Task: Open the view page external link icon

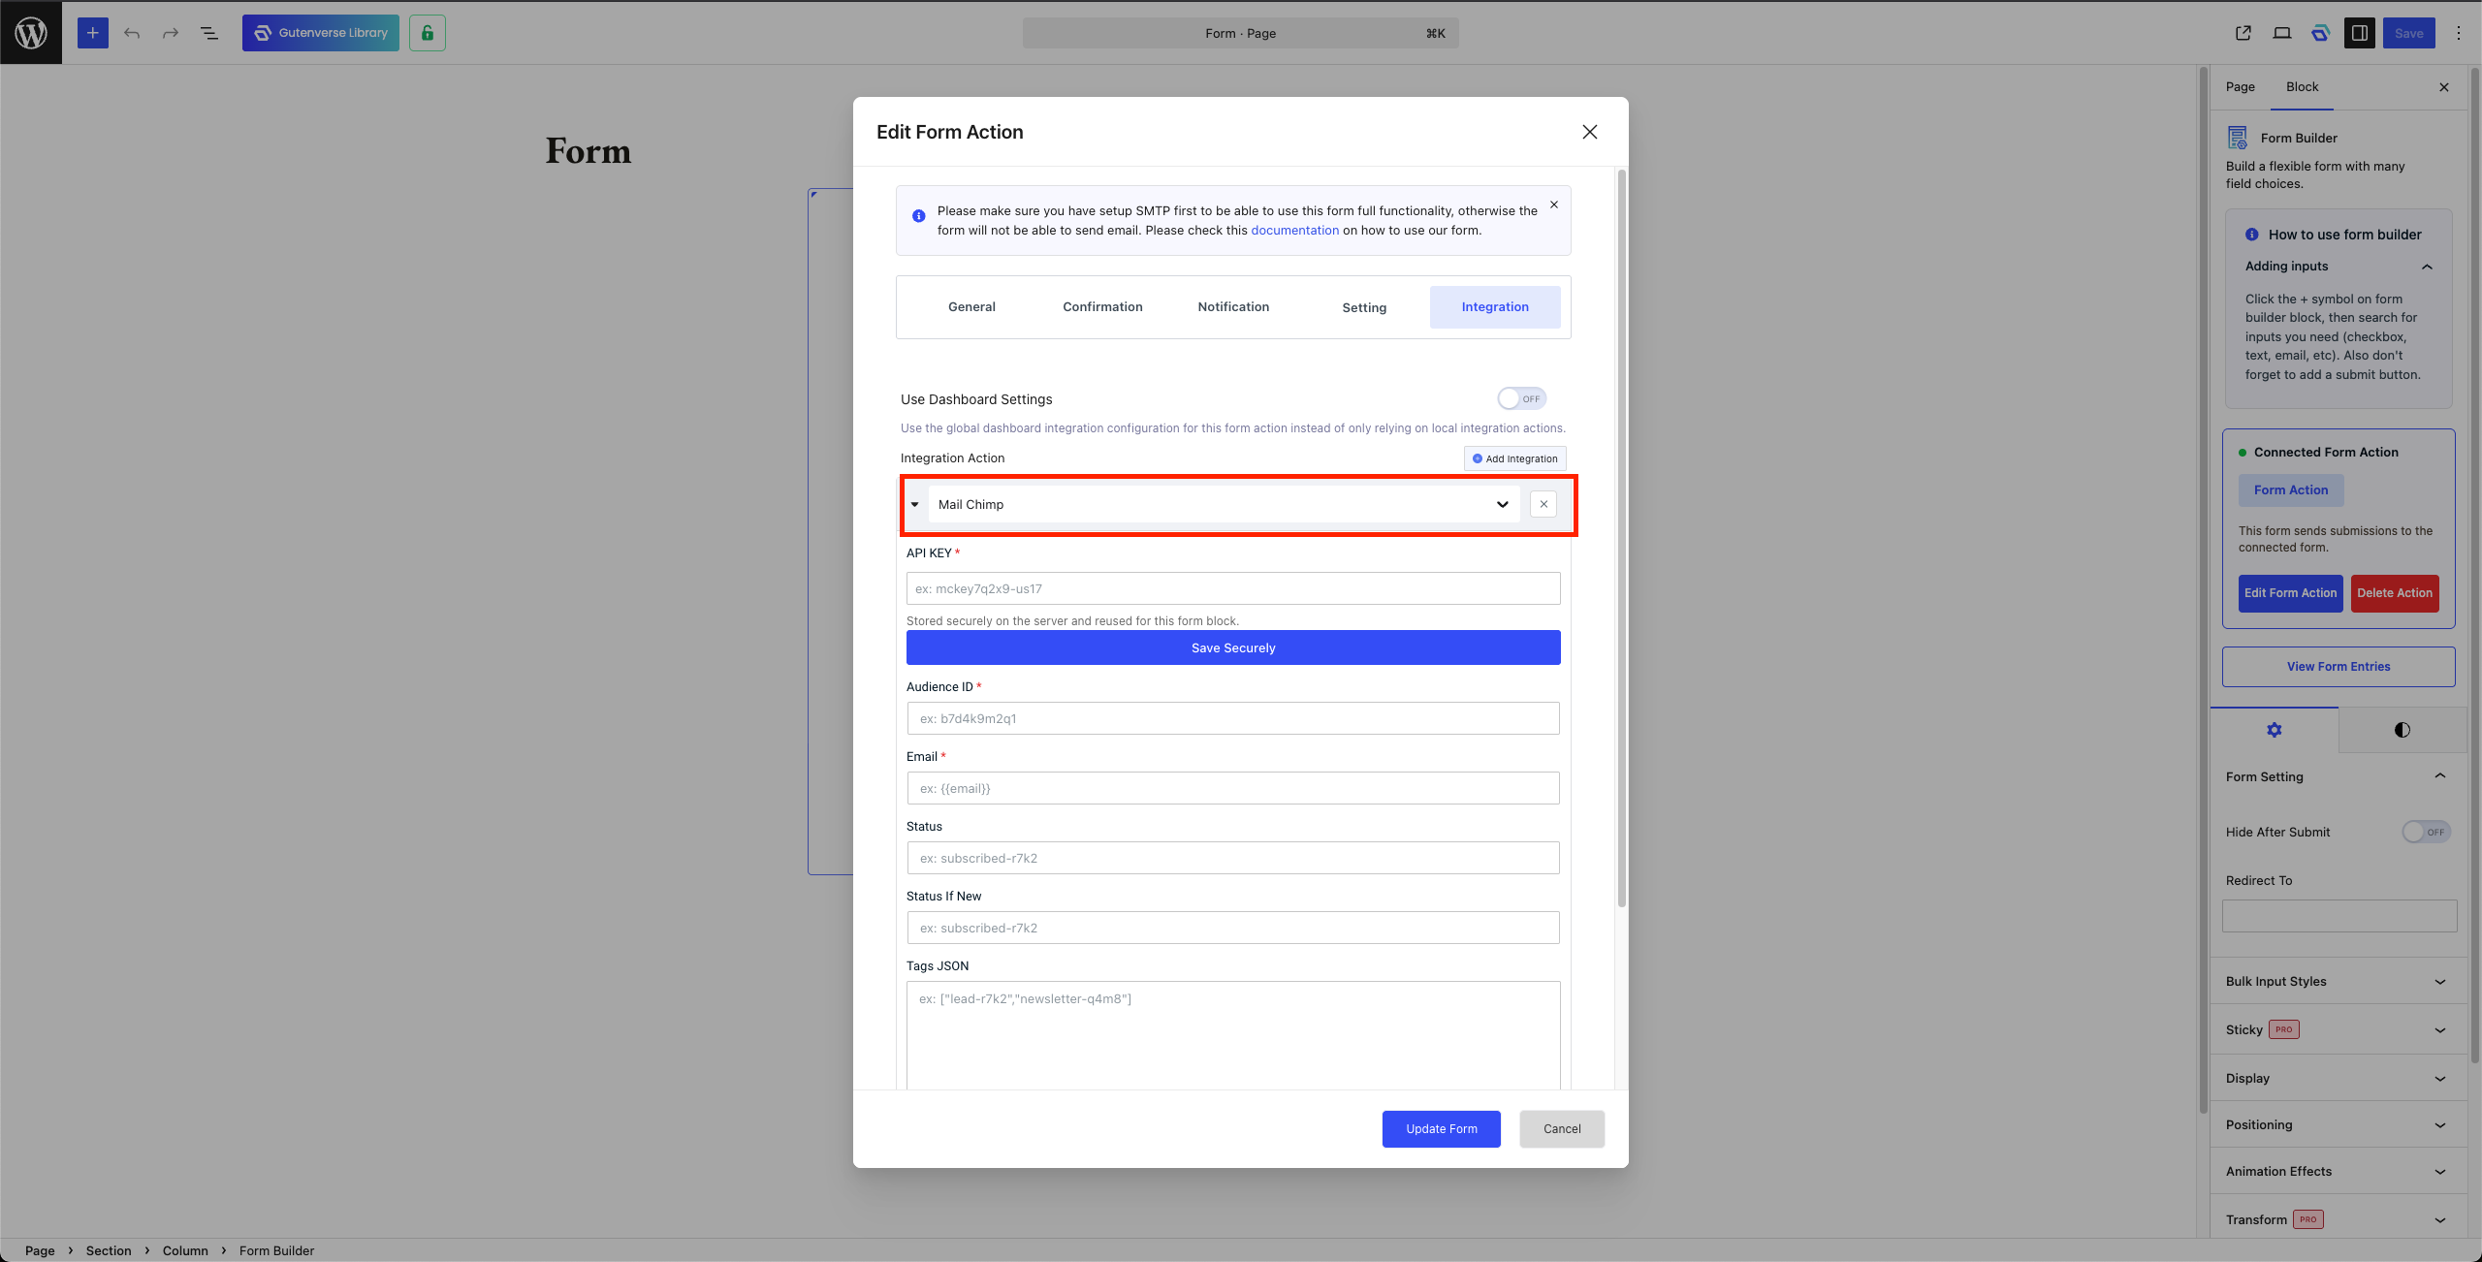Action: [x=2243, y=33]
